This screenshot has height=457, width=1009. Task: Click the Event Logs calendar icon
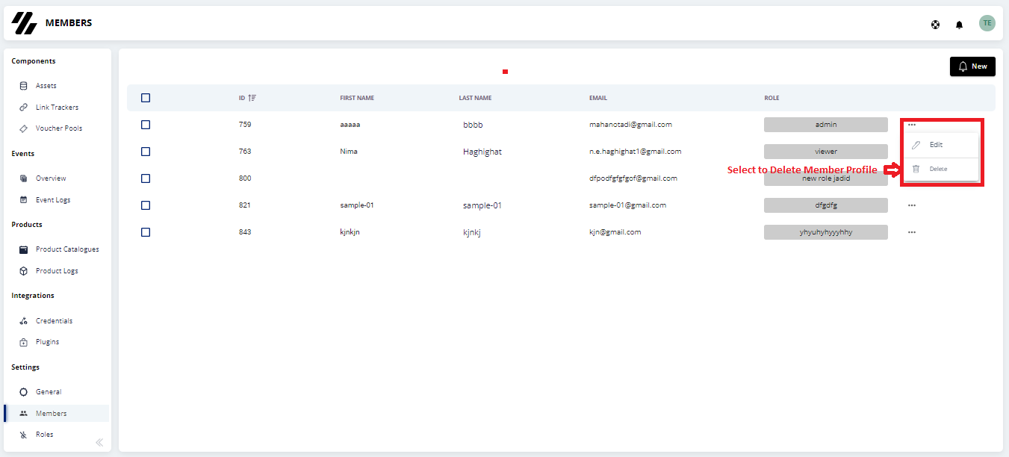click(23, 200)
